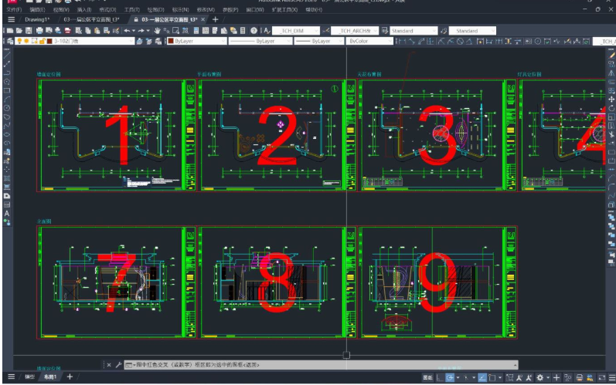The image size is (616, 385).
Task: Click the red PDF export icon
Action: click(x=67, y=31)
